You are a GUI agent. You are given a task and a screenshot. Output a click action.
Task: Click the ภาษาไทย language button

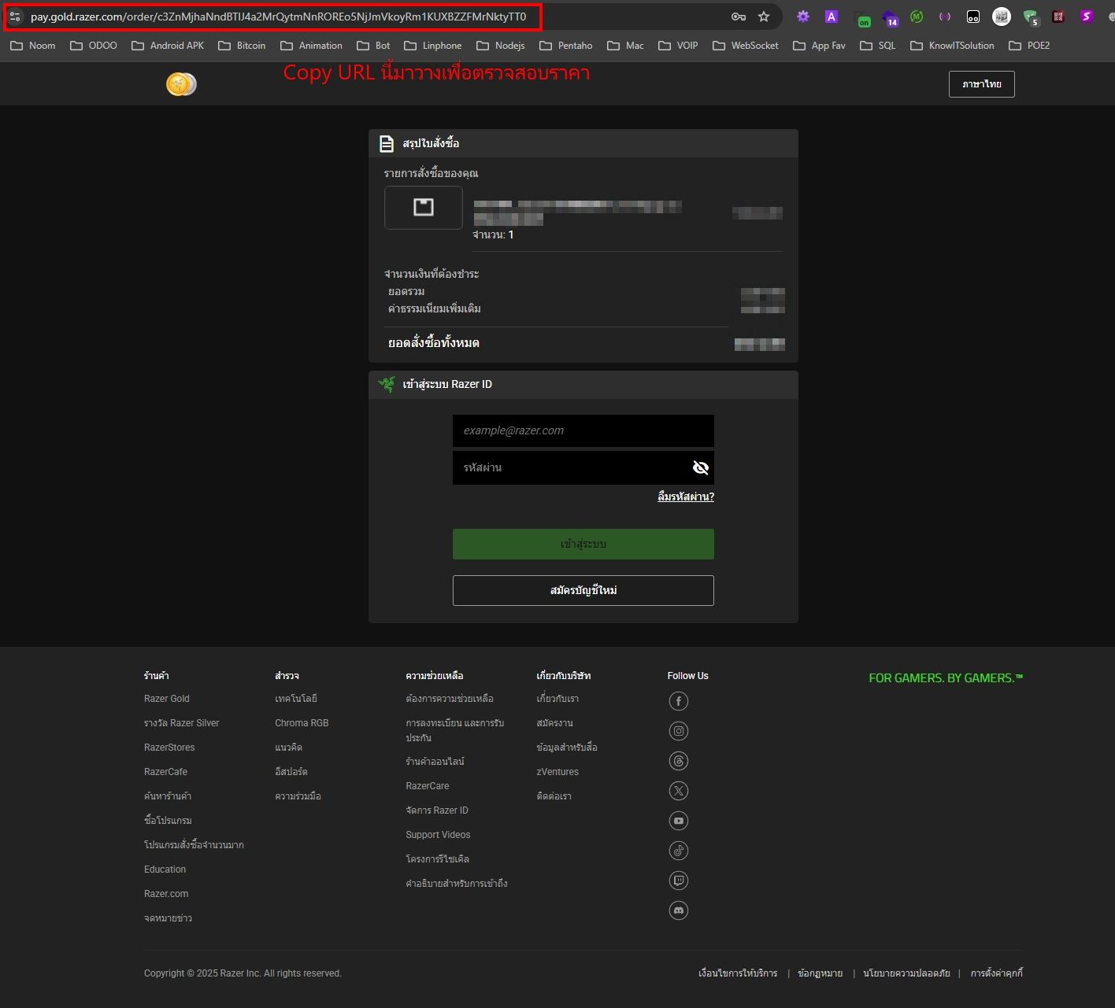[981, 84]
